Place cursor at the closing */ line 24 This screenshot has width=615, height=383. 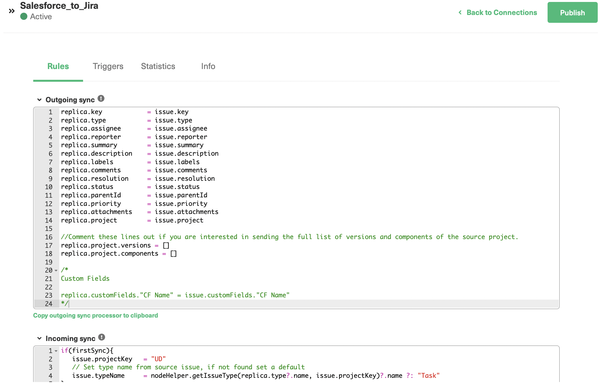point(65,304)
